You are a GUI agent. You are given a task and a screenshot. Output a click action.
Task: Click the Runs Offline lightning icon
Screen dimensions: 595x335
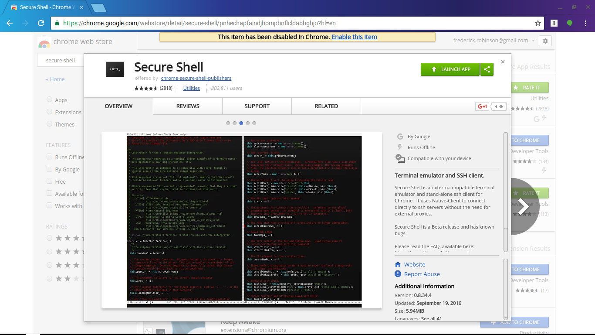tap(400, 147)
